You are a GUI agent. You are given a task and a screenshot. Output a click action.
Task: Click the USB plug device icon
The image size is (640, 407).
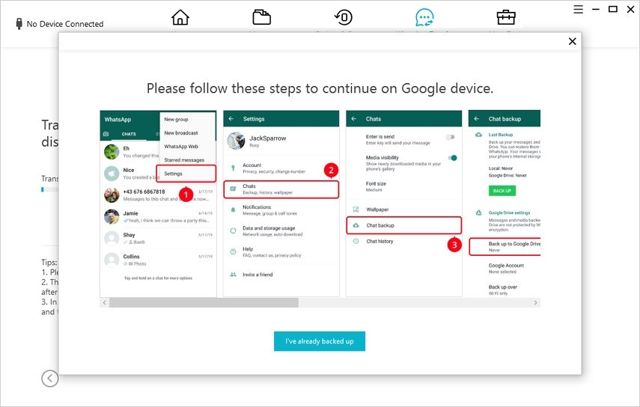[19, 24]
